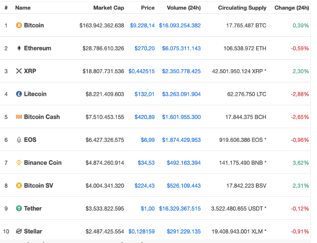Open the EOS name link
The width and height of the screenshot is (317, 243).
pyautogui.click(x=30, y=140)
